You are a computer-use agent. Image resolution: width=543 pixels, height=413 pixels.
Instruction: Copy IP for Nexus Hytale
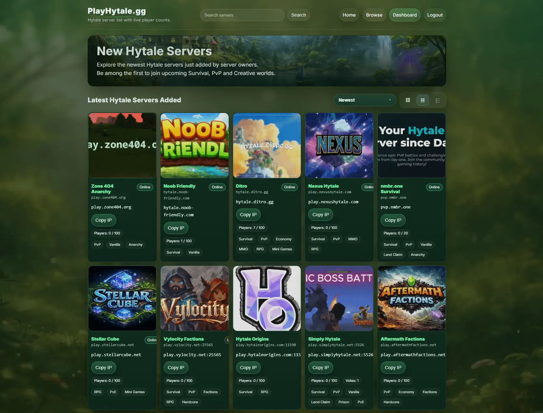(321, 215)
